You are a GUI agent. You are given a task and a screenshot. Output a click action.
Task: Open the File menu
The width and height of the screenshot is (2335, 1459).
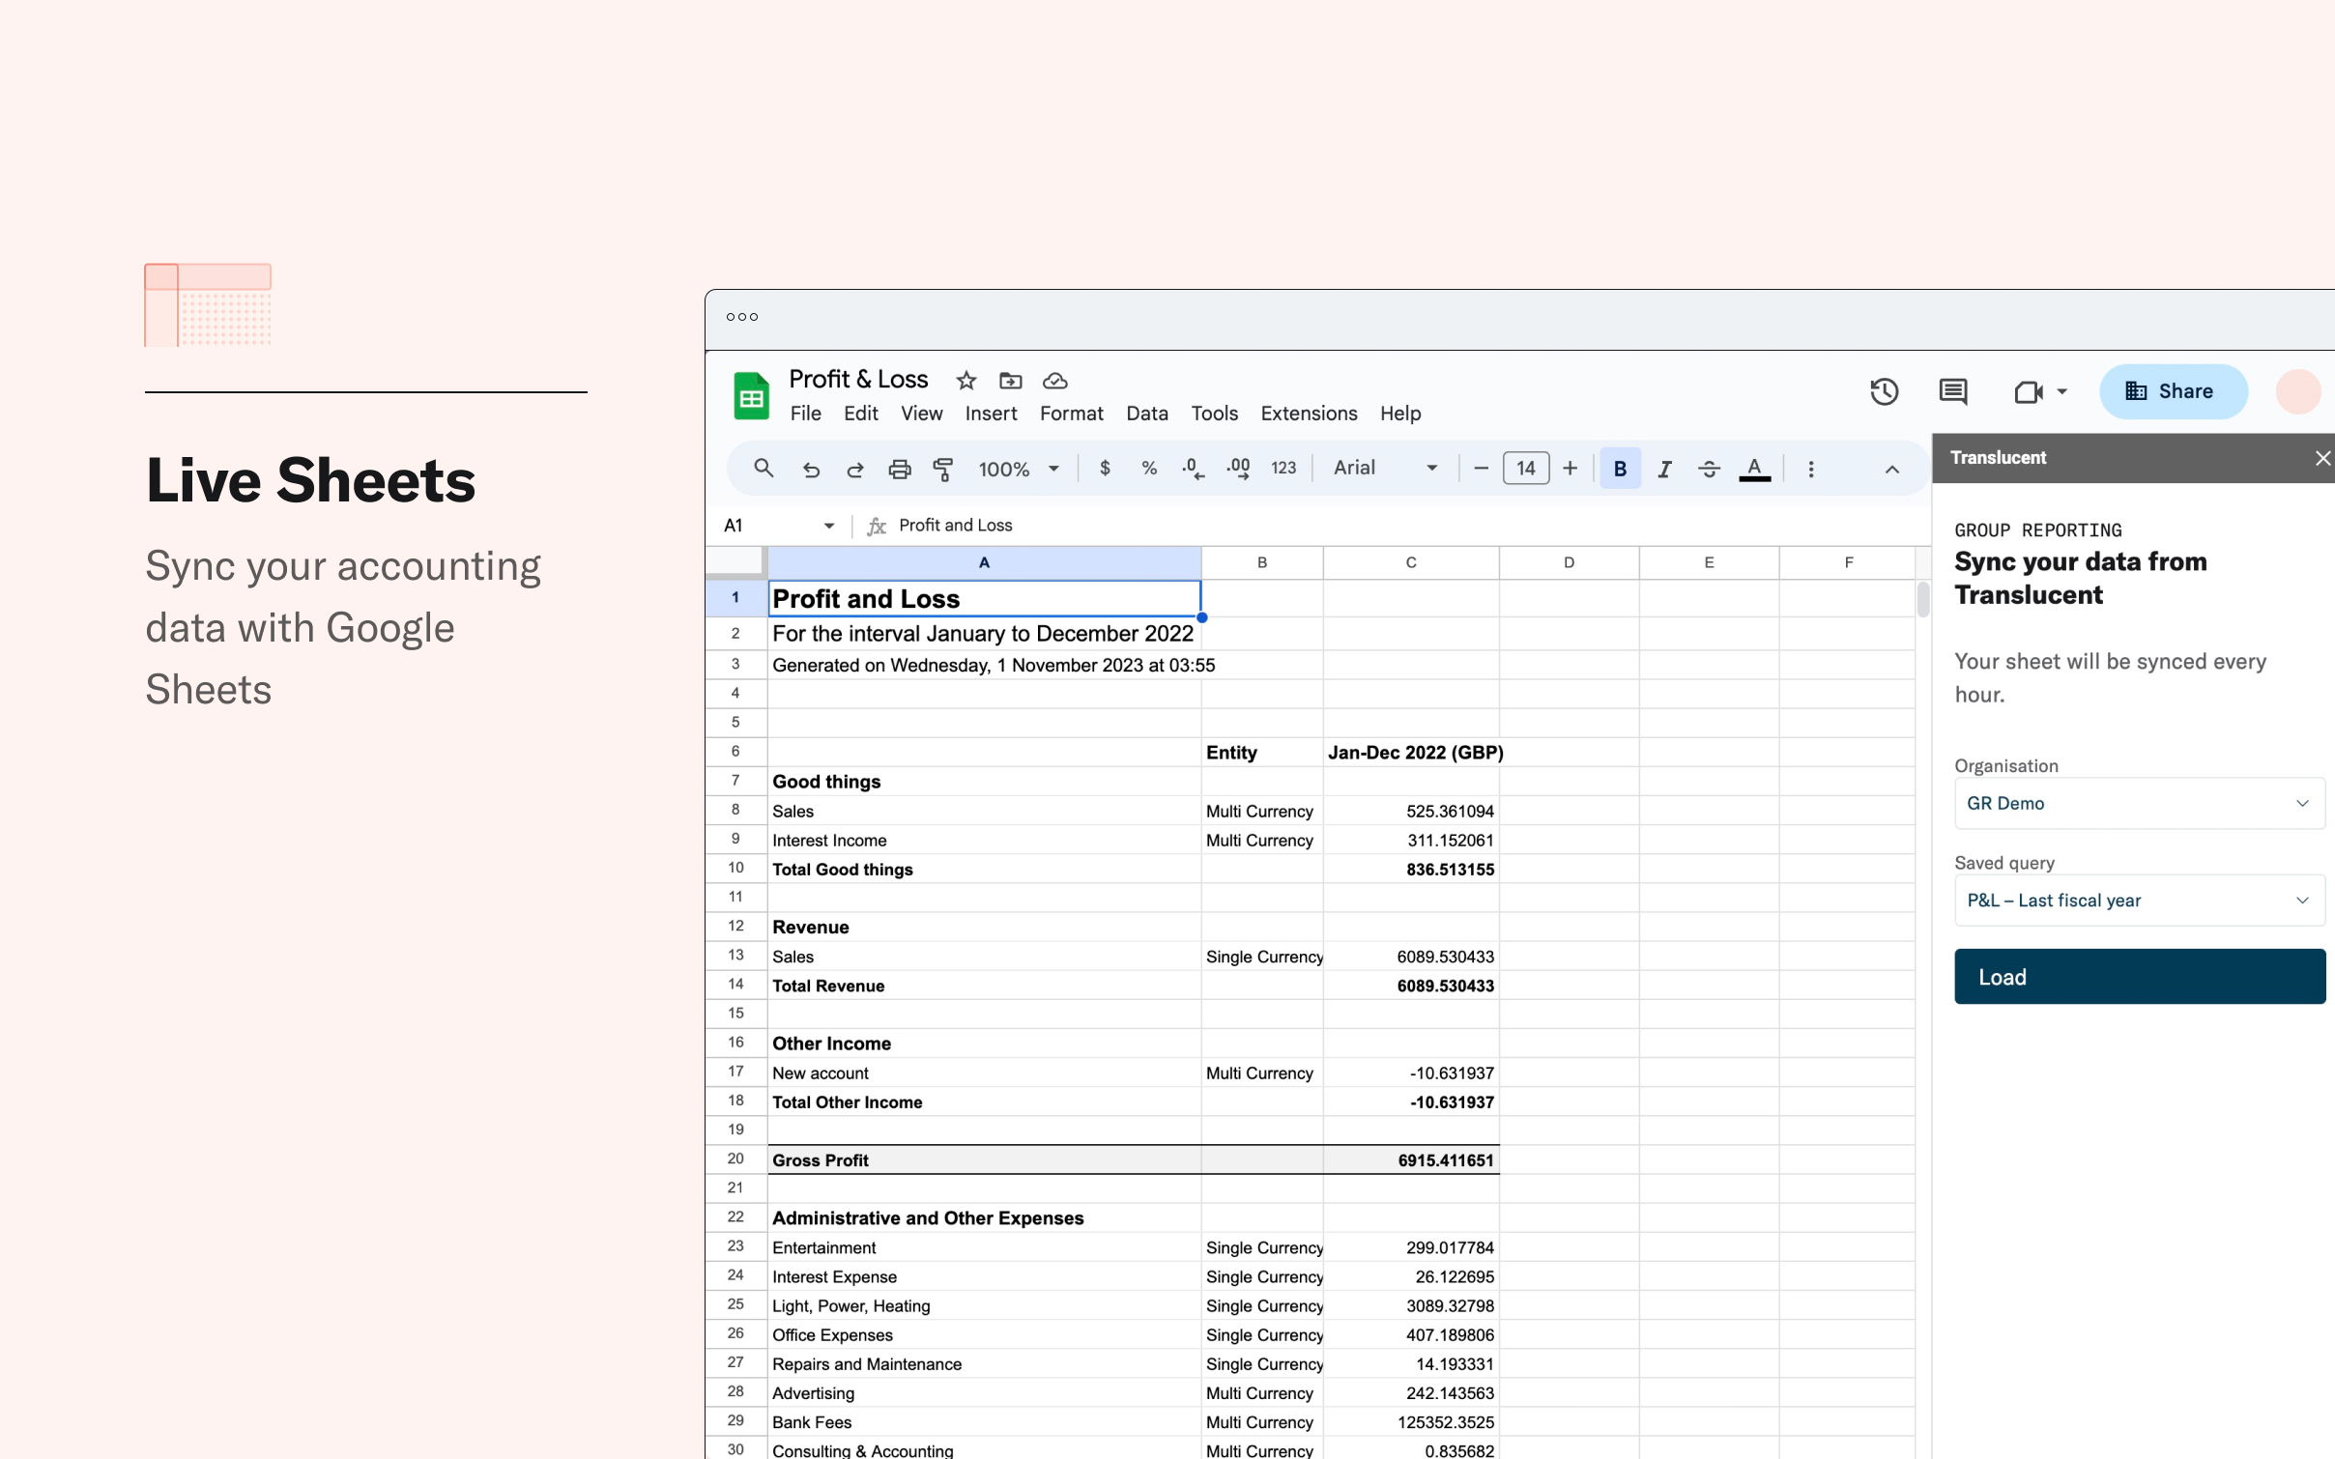tap(805, 414)
